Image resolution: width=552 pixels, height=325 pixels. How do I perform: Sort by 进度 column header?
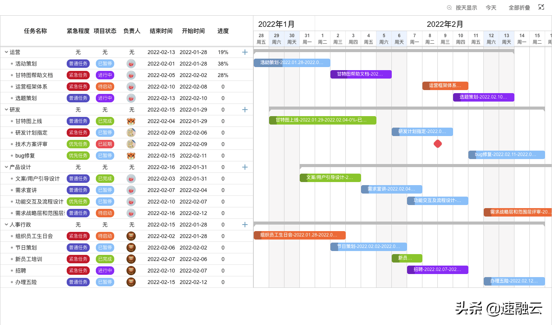click(x=223, y=31)
